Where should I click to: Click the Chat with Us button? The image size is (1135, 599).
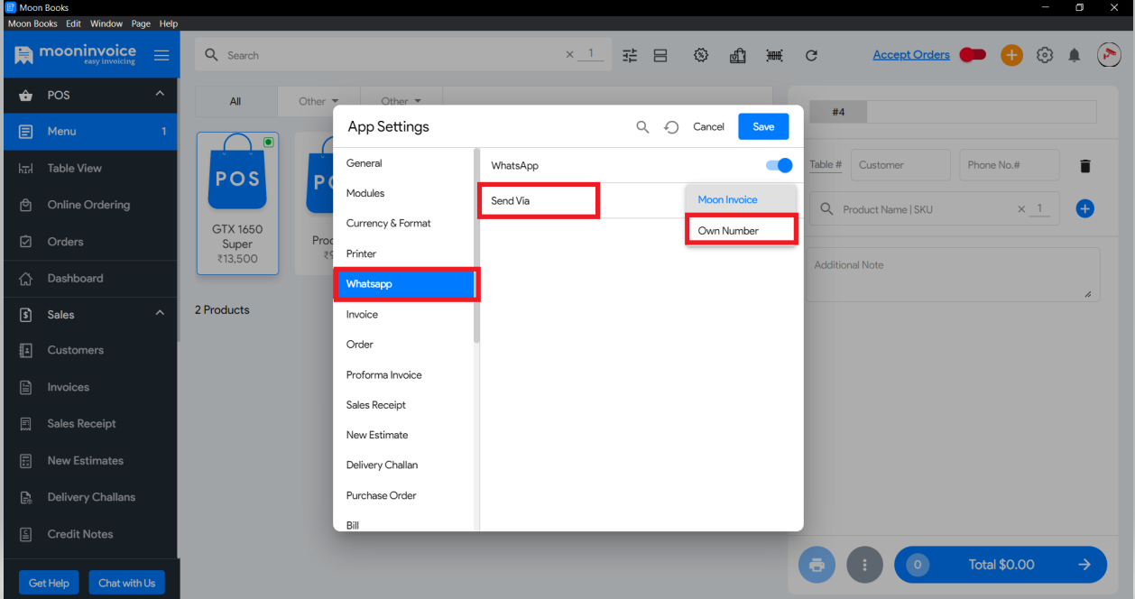pos(126,583)
